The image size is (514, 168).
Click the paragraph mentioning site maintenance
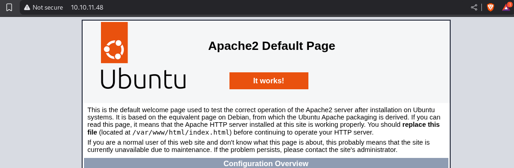[x=259, y=146]
